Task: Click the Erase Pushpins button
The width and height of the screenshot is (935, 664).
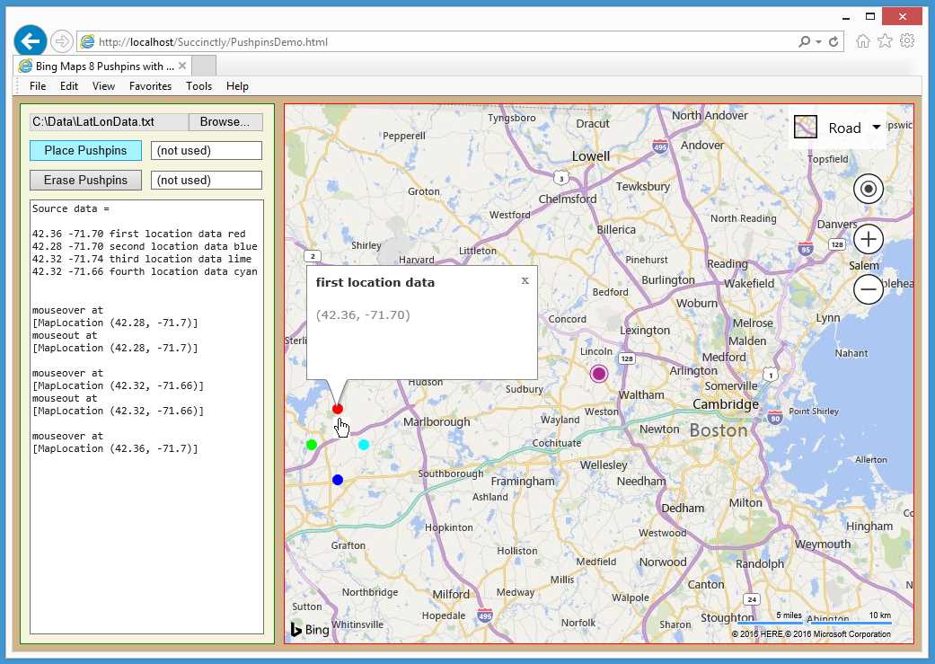Action: click(x=86, y=181)
